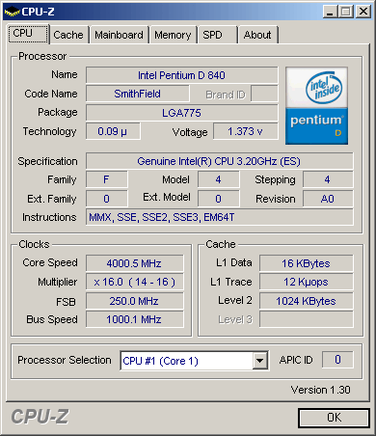376x436 pixels.
Task: Click the Voltage value 1.373 v
Action: click(246, 131)
